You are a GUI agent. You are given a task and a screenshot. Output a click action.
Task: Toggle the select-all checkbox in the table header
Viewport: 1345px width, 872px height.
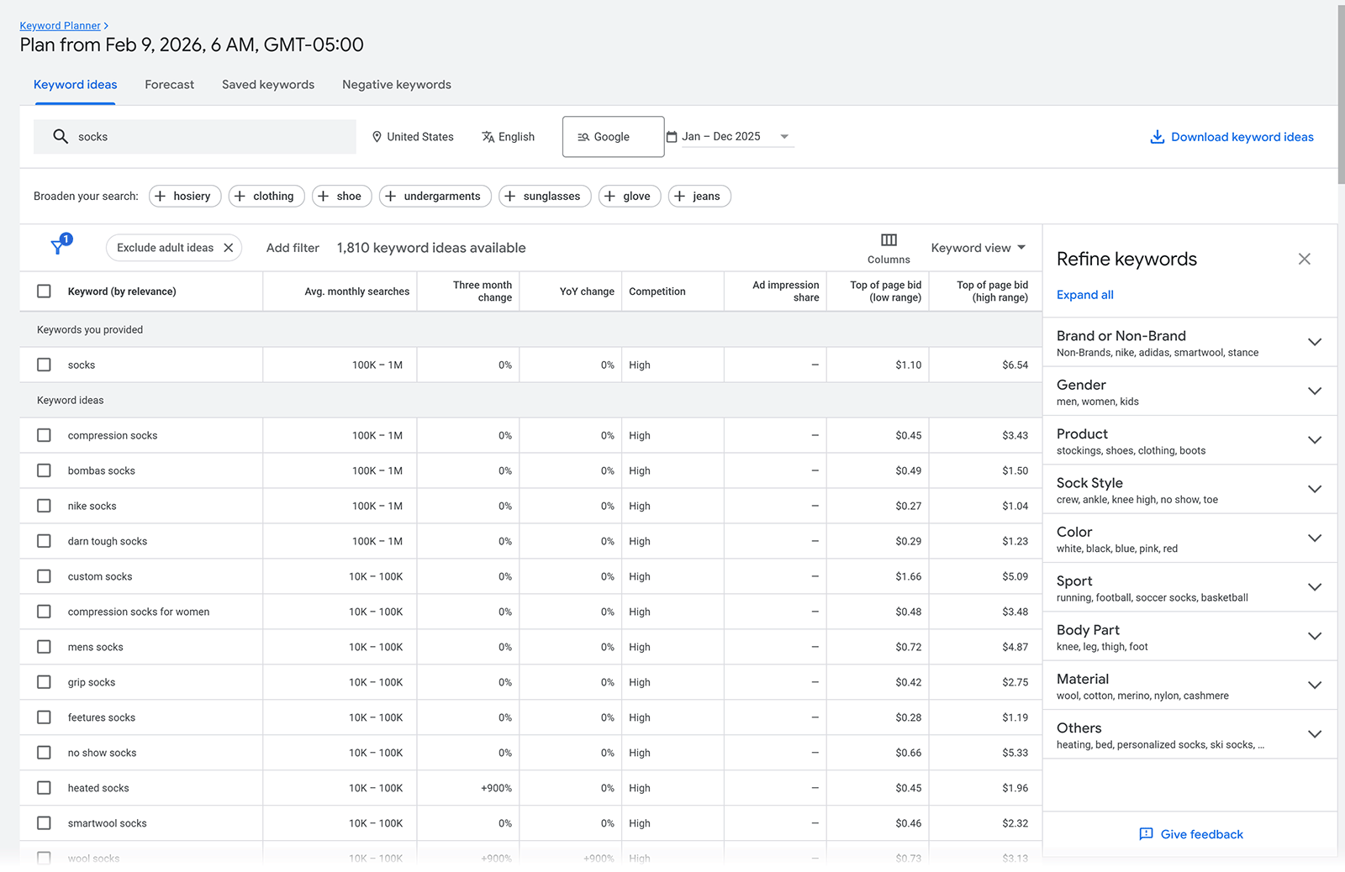click(44, 291)
